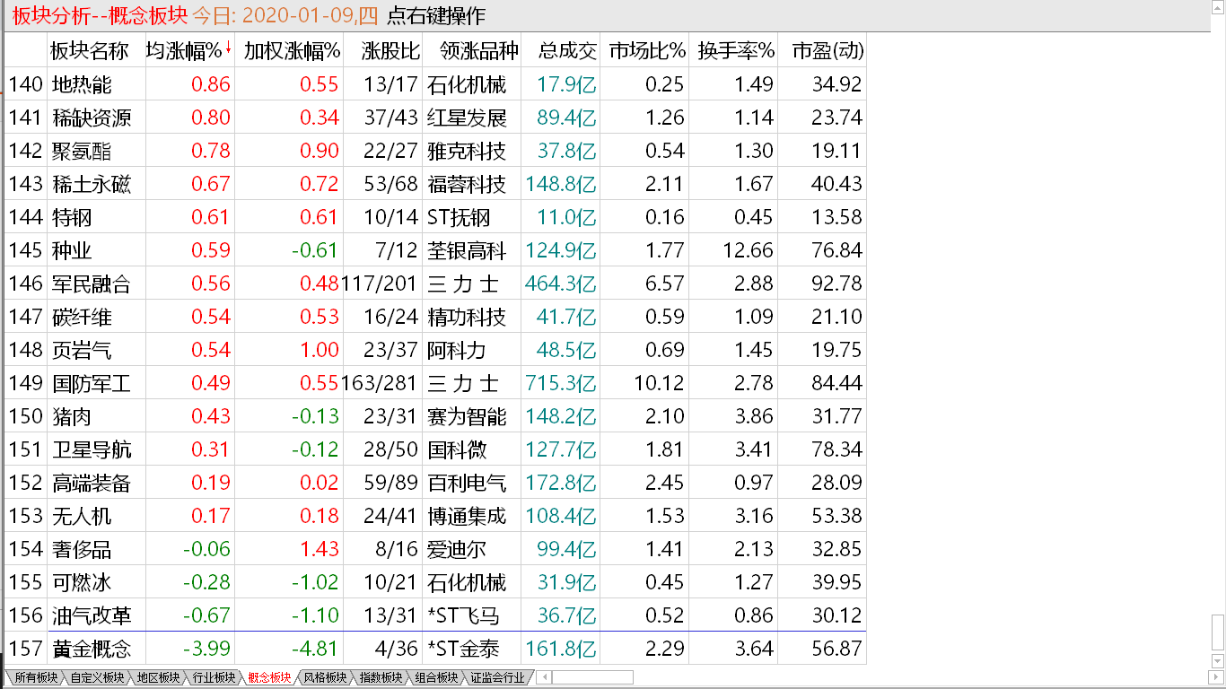Image resolution: width=1226 pixels, height=689 pixels.
Task: Click leading stock 福蓉科技
Action: click(467, 184)
